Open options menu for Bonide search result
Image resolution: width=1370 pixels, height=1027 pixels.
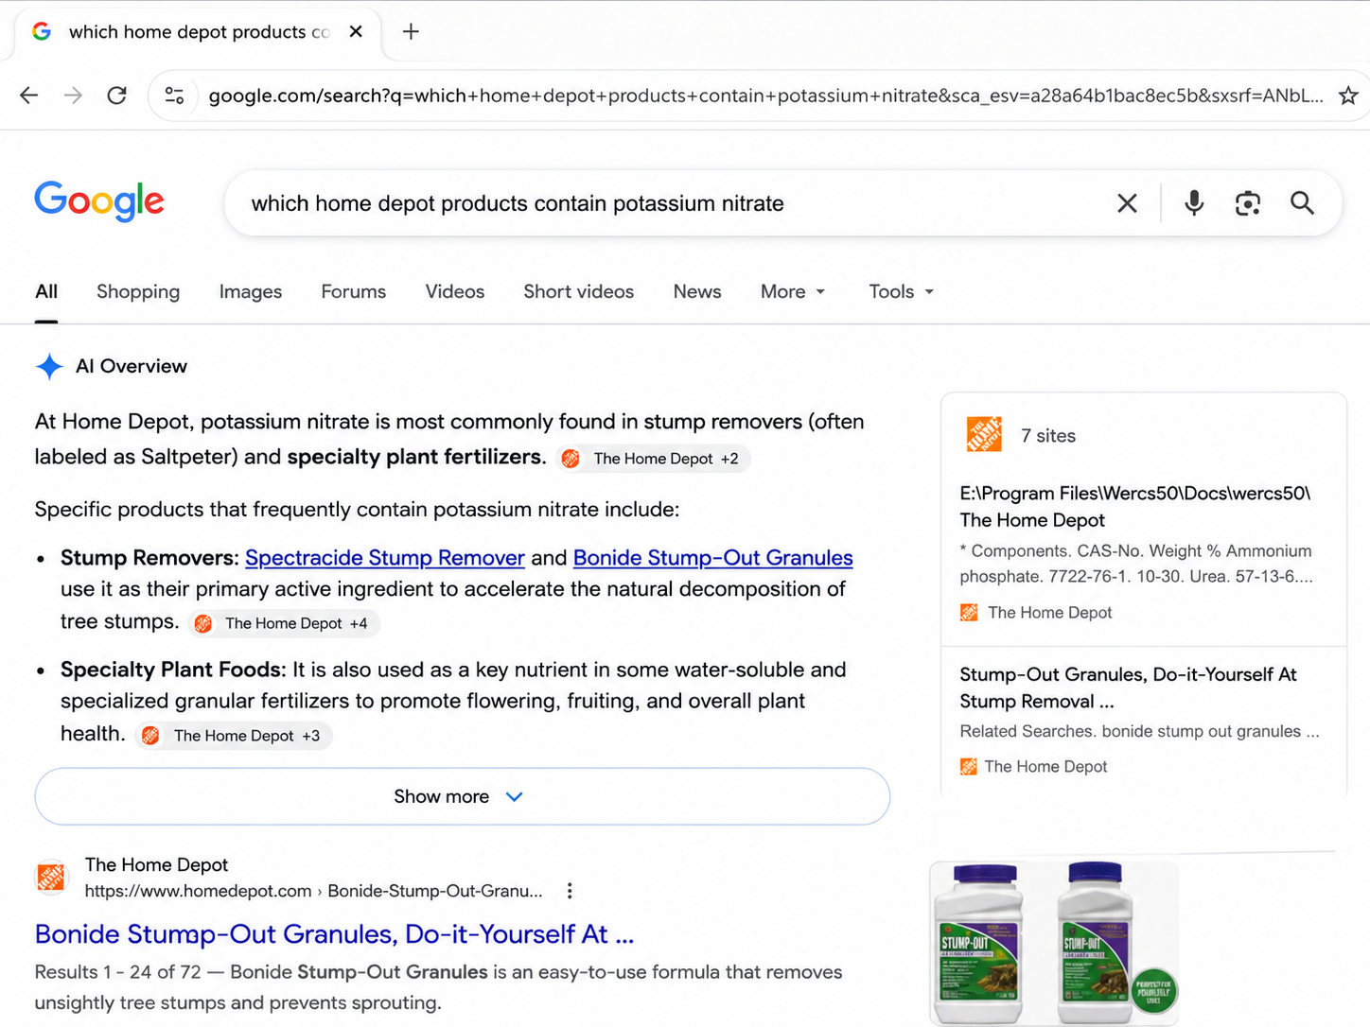coord(569,891)
